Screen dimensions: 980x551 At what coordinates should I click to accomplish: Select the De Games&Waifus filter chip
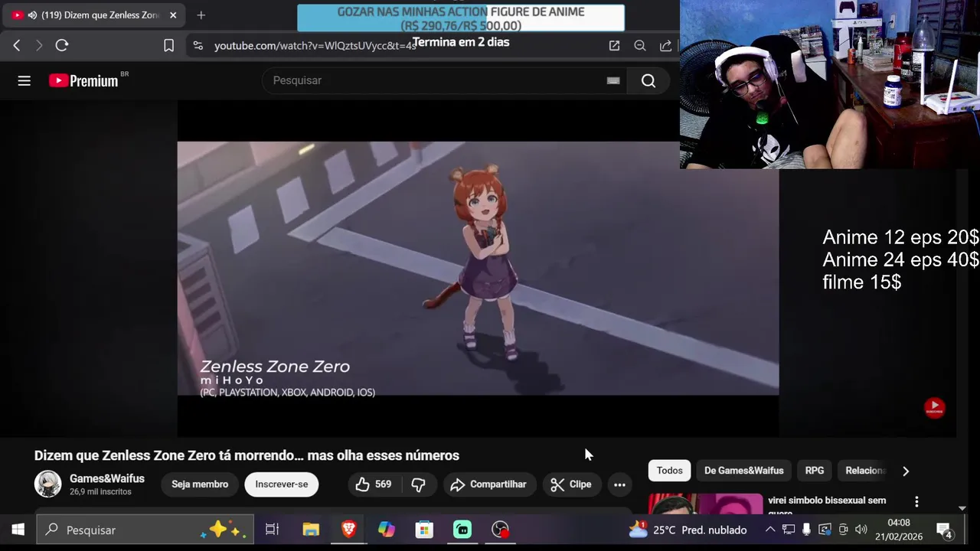(x=744, y=471)
